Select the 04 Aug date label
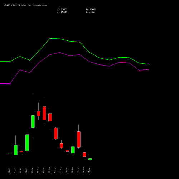Image resolution: width=179 pixels, height=179 pixels. tap(38, 170)
